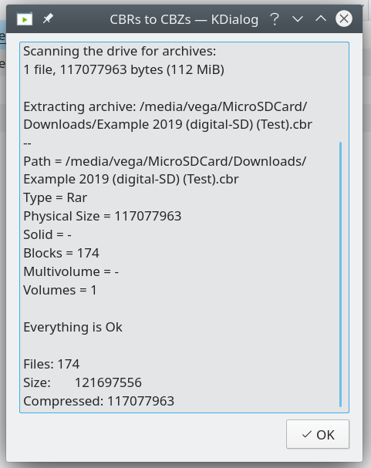Image resolution: width=371 pixels, height=468 pixels.
Task: Confirm the dialog with the OK button
Action: (x=318, y=434)
